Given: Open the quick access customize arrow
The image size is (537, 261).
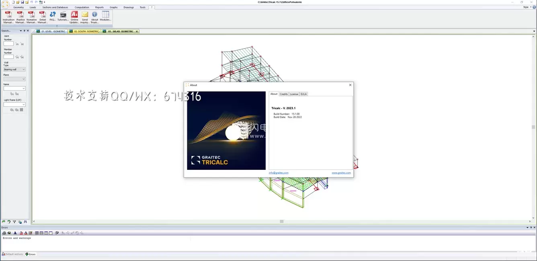Looking at the screenshot, I should [45, 2].
